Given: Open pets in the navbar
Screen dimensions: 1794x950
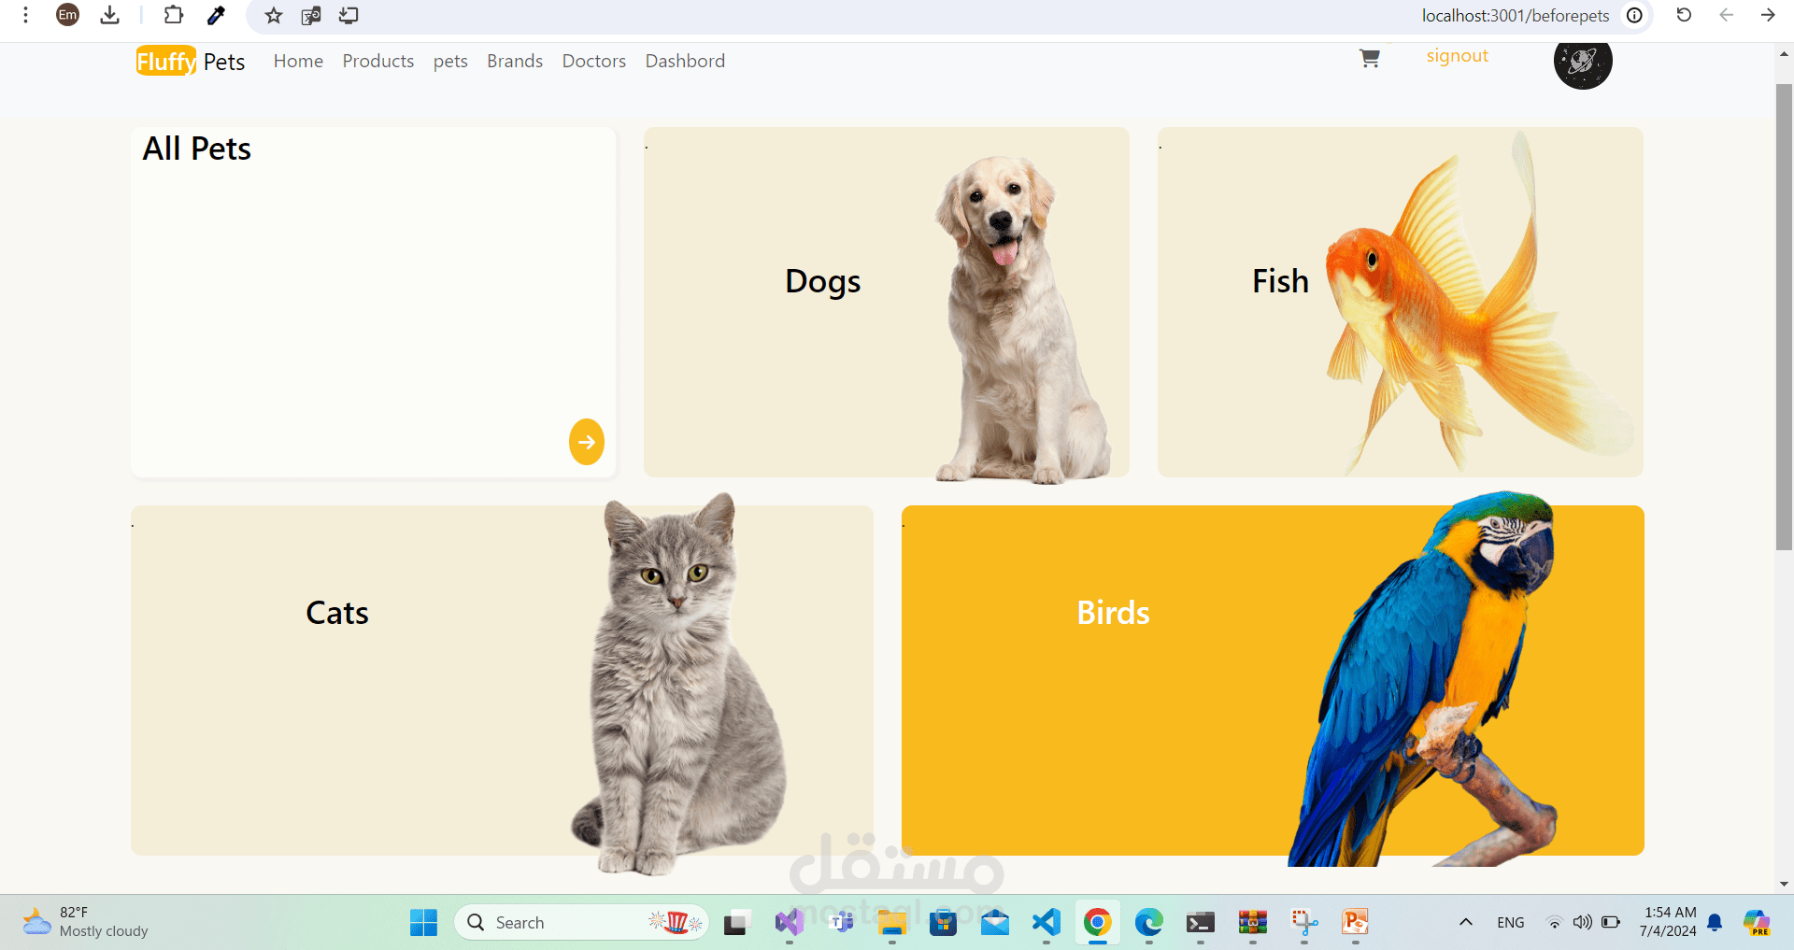Looking at the screenshot, I should coord(450,62).
